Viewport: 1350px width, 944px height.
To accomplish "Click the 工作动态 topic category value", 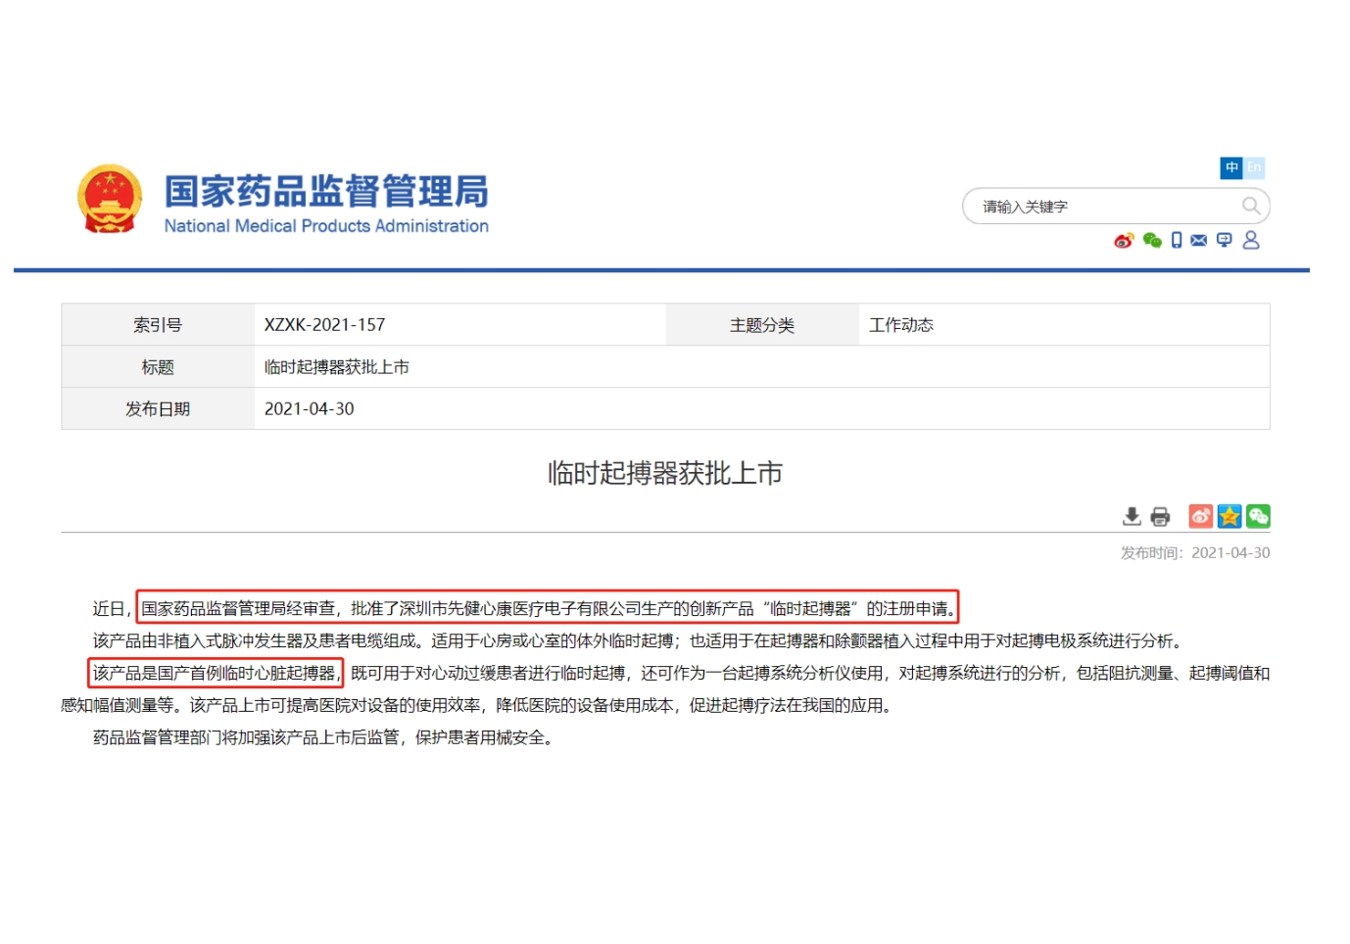I will 901,325.
